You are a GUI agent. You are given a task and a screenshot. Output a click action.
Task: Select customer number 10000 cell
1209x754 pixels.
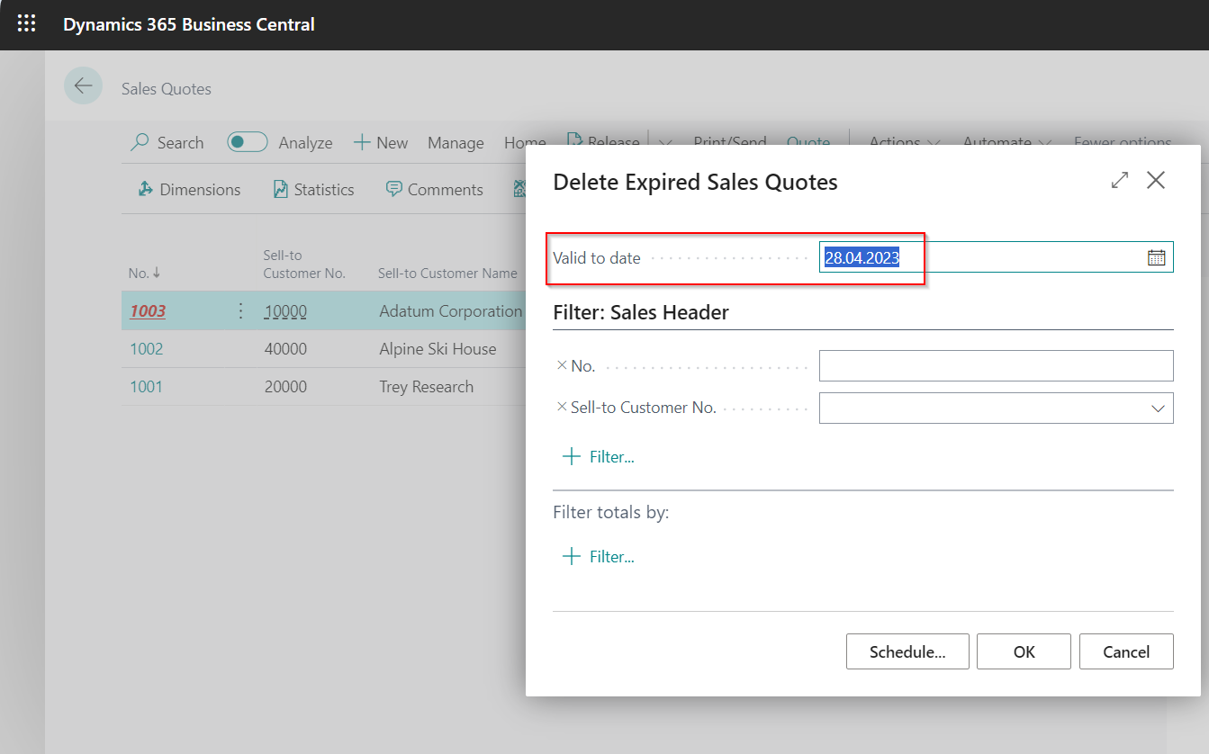click(x=285, y=311)
